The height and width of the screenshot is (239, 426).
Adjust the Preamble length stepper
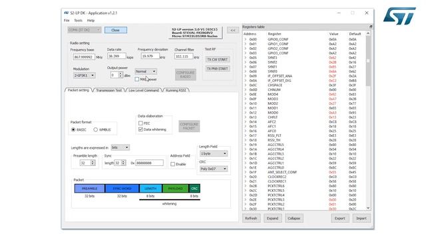(x=93, y=163)
